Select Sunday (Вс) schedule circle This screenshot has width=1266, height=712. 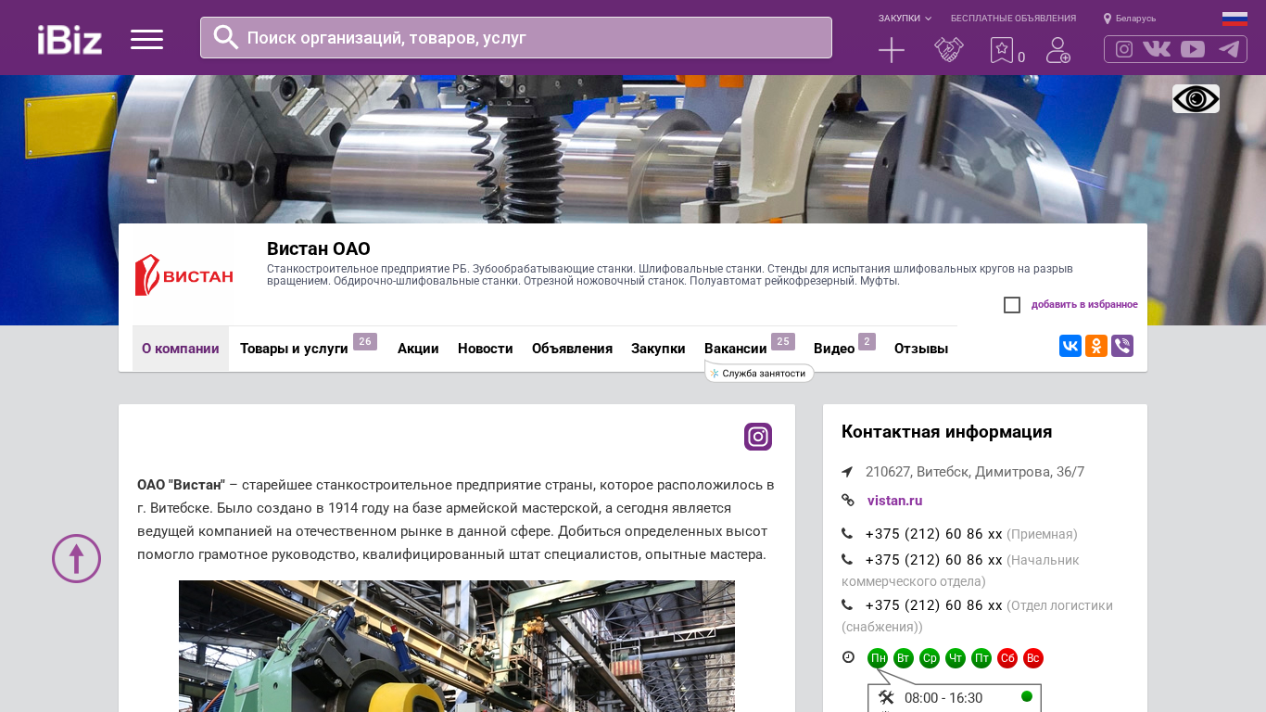[x=1033, y=658]
